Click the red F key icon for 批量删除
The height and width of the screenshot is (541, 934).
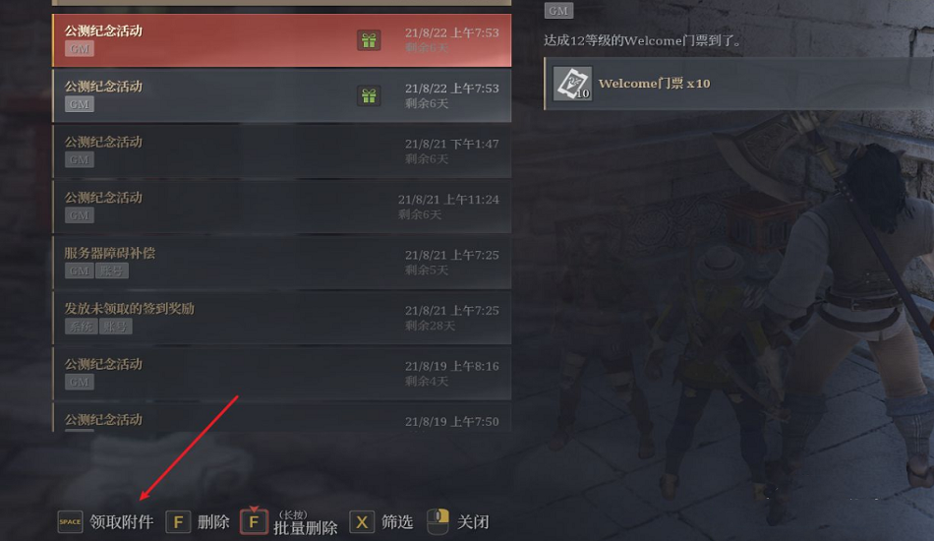coord(254,522)
